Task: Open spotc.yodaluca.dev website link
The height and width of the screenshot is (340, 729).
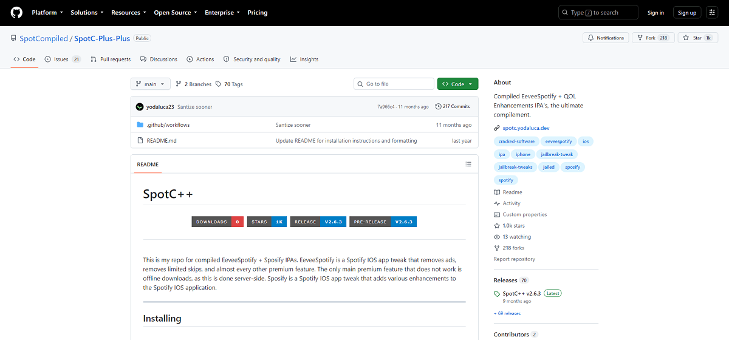Action: (525, 128)
